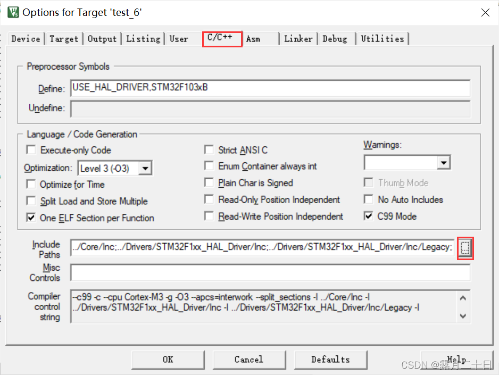The height and width of the screenshot is (375, 499).
Task: Click the Undefine input field
Action: click(x=270, y=109)
